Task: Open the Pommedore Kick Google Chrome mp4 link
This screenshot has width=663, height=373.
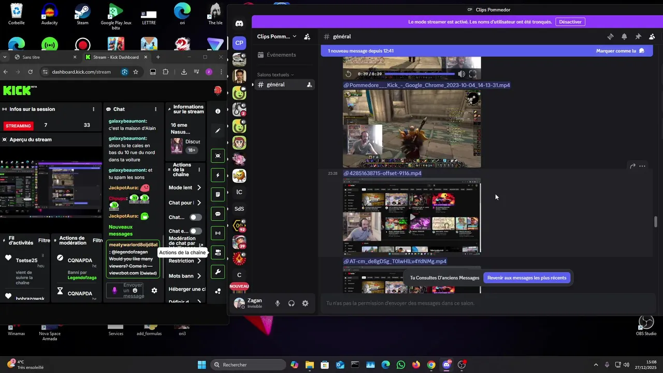Action: [x=429, y=85]
